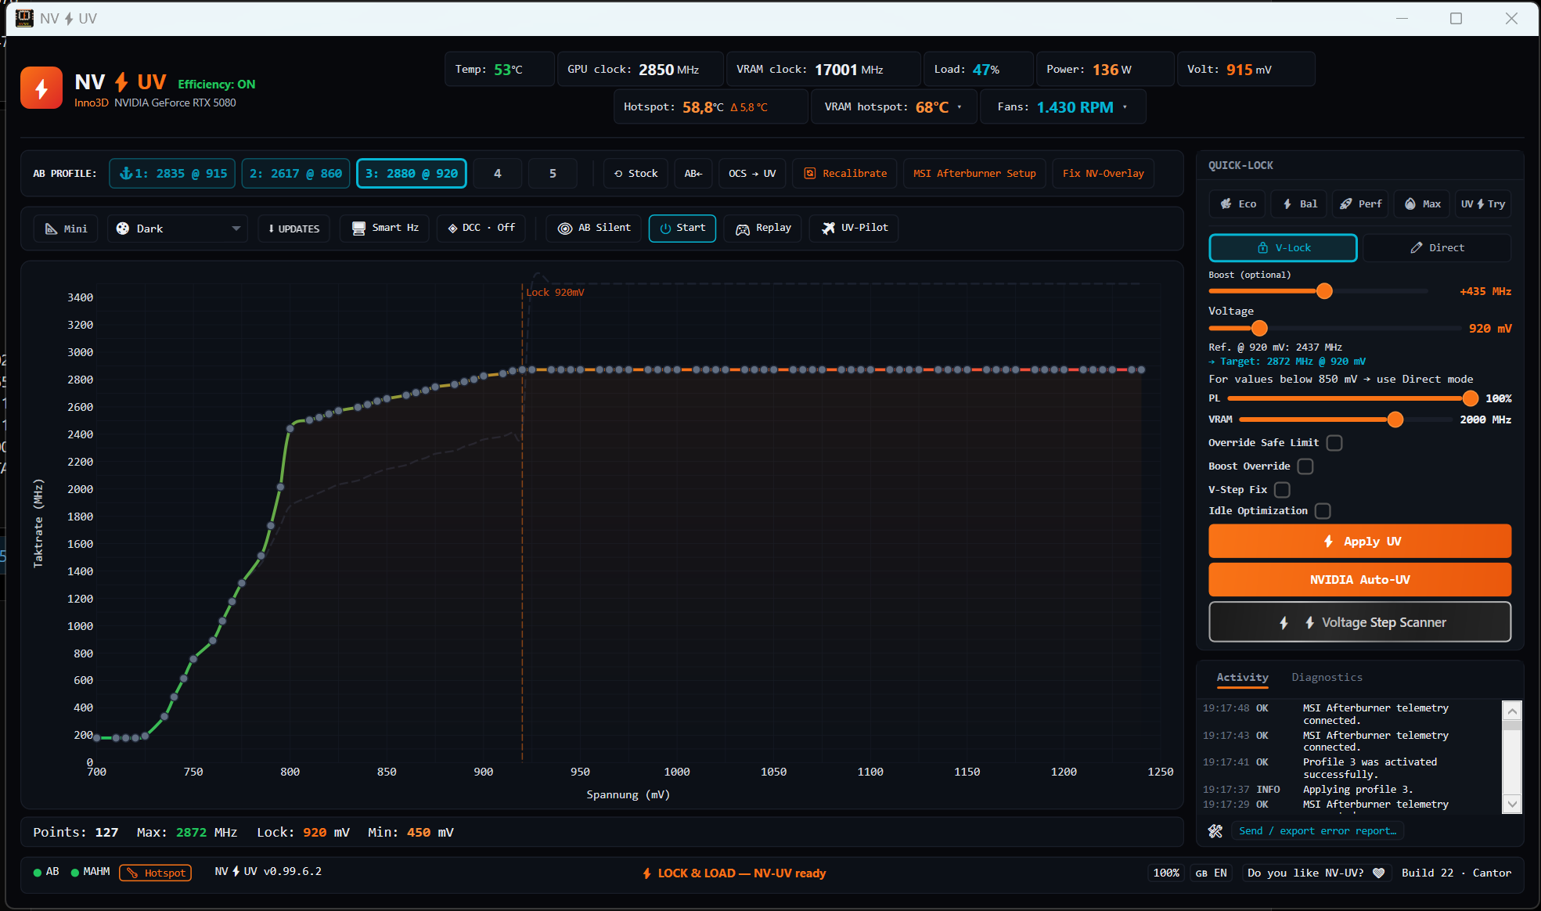This screenshot has height=911, width=1541.
Task: Choose empty AB profile slot 5
Action: pyautogui.click(x=553, y=174)
